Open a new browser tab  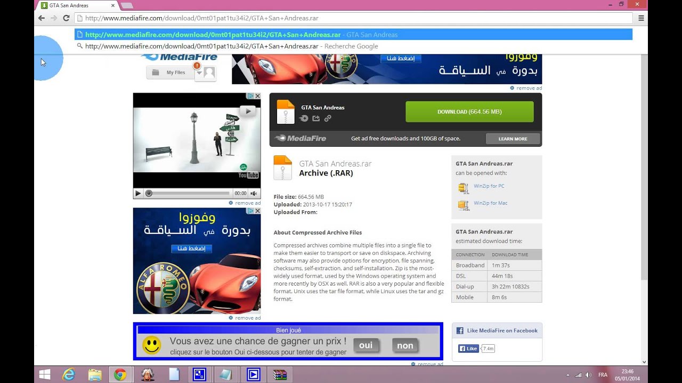pyautogui.click(x=127, y=5)
